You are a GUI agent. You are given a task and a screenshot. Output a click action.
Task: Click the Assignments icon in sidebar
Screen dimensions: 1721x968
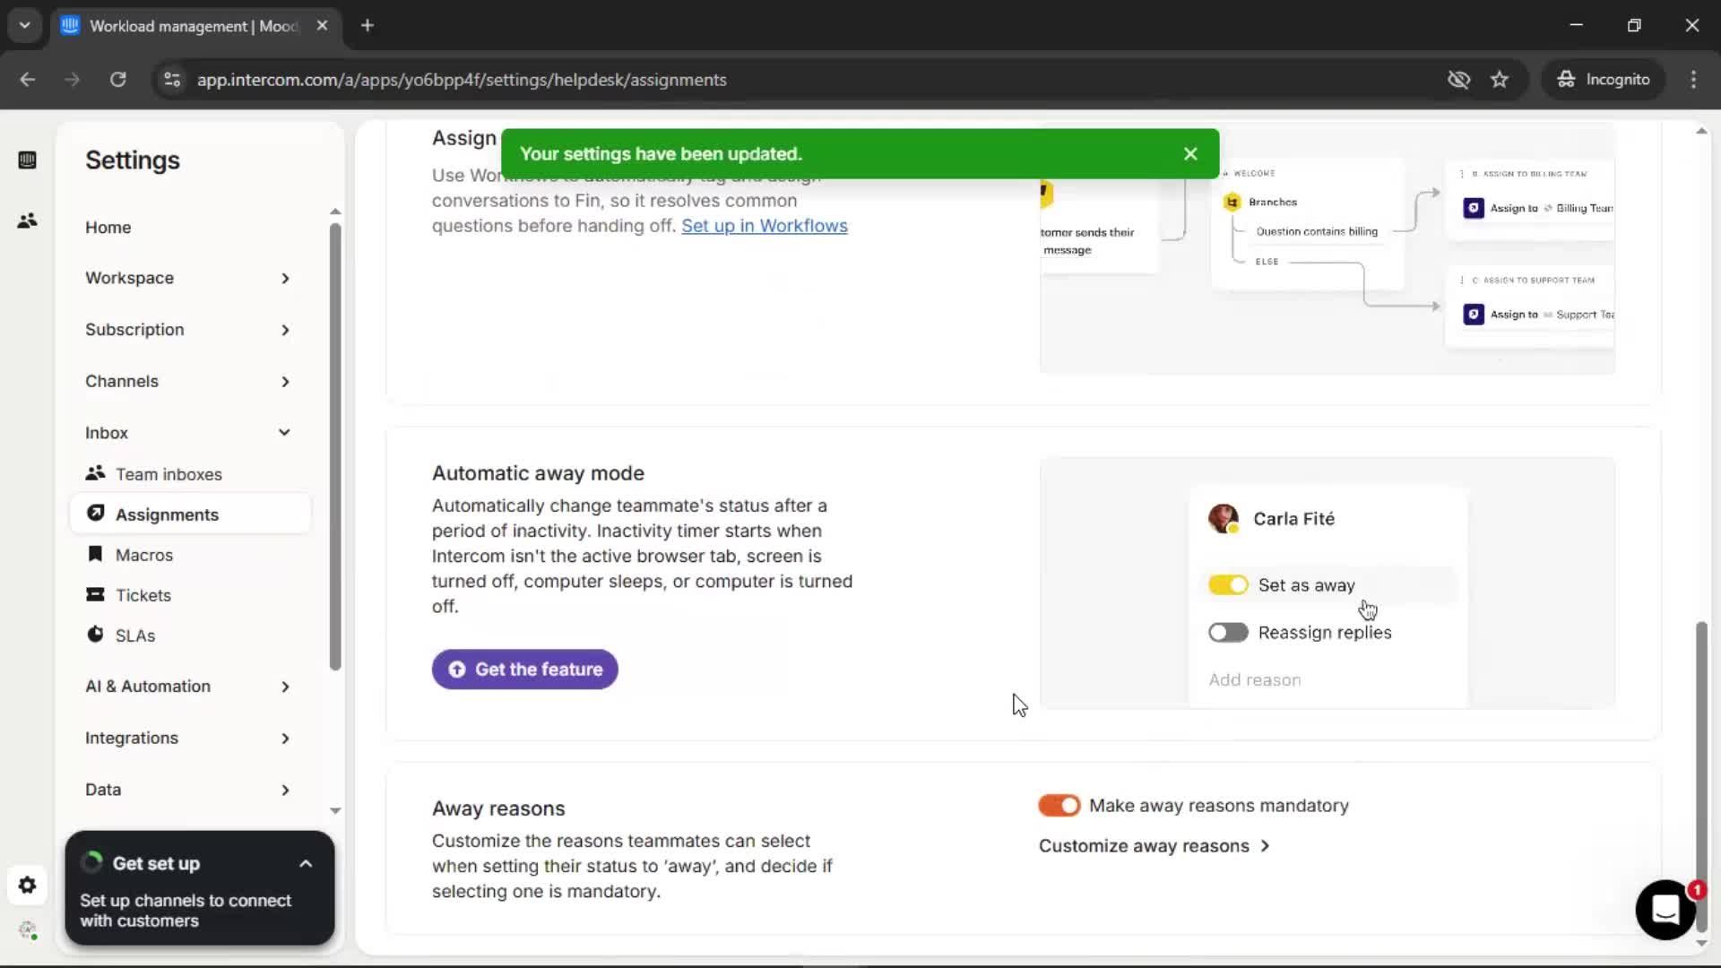[95, 514]
